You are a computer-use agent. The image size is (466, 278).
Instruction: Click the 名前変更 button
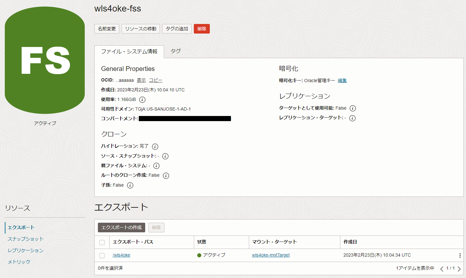tap(107, 29)
